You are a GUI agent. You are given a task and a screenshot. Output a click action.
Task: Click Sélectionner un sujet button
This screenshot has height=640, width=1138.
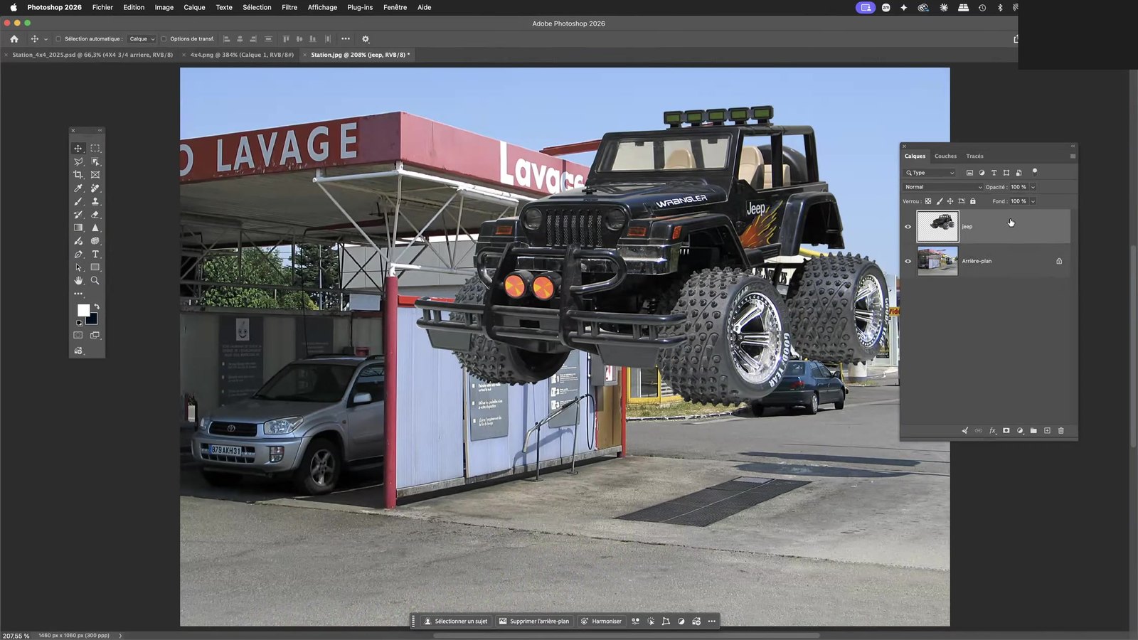[456, 622]
